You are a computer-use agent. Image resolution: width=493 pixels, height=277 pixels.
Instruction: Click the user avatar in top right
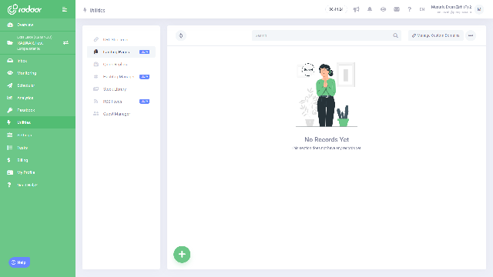tap(479, 9)
